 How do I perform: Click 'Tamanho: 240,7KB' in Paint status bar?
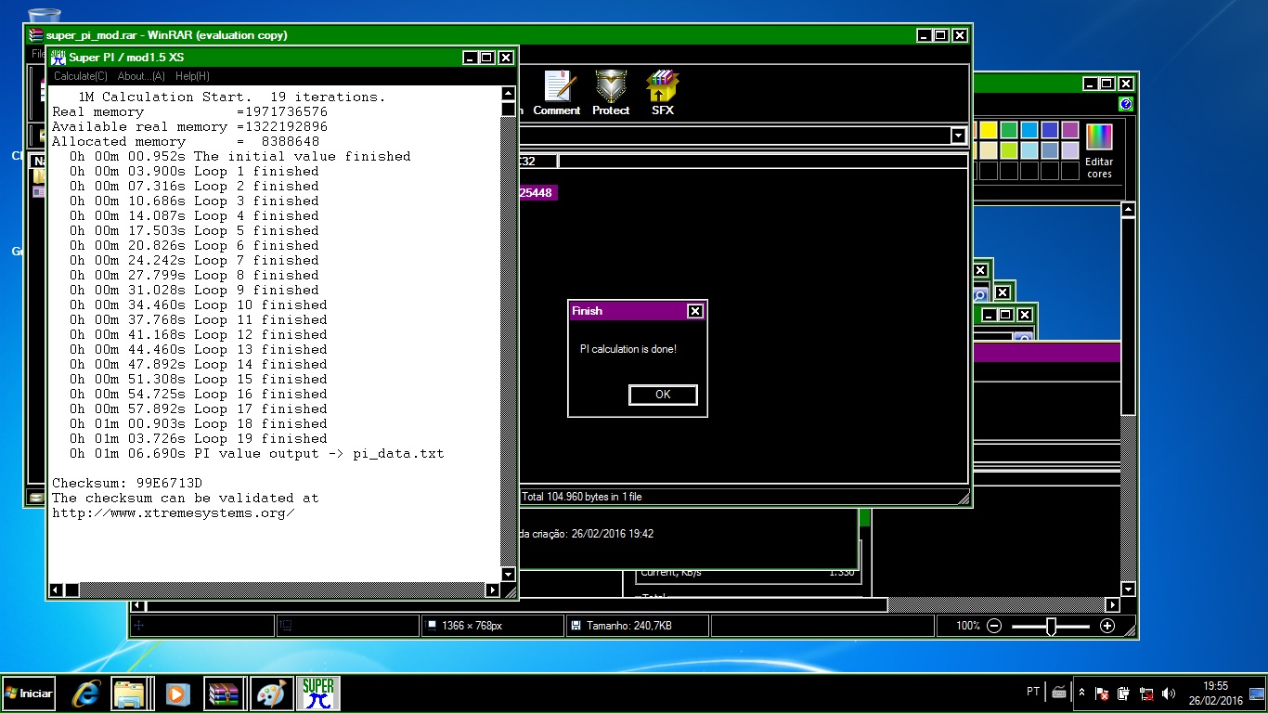[x=629, y=626]
